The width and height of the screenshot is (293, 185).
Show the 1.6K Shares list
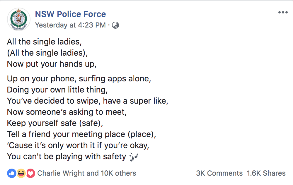point(266,173)
